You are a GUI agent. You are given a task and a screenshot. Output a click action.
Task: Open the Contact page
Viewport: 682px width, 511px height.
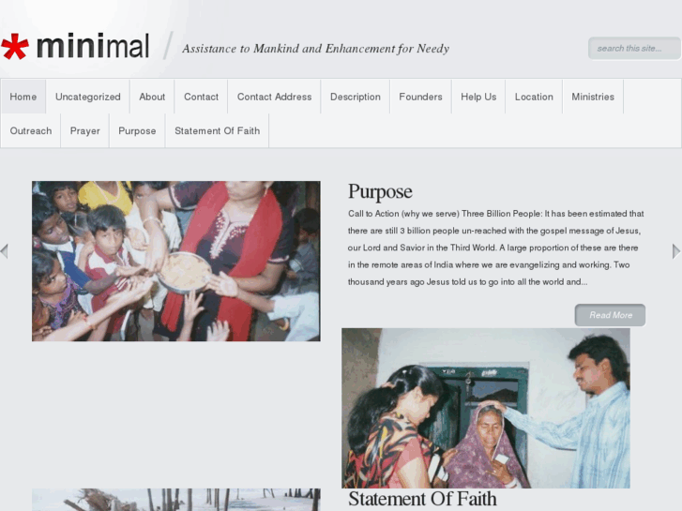pos(201,97)
